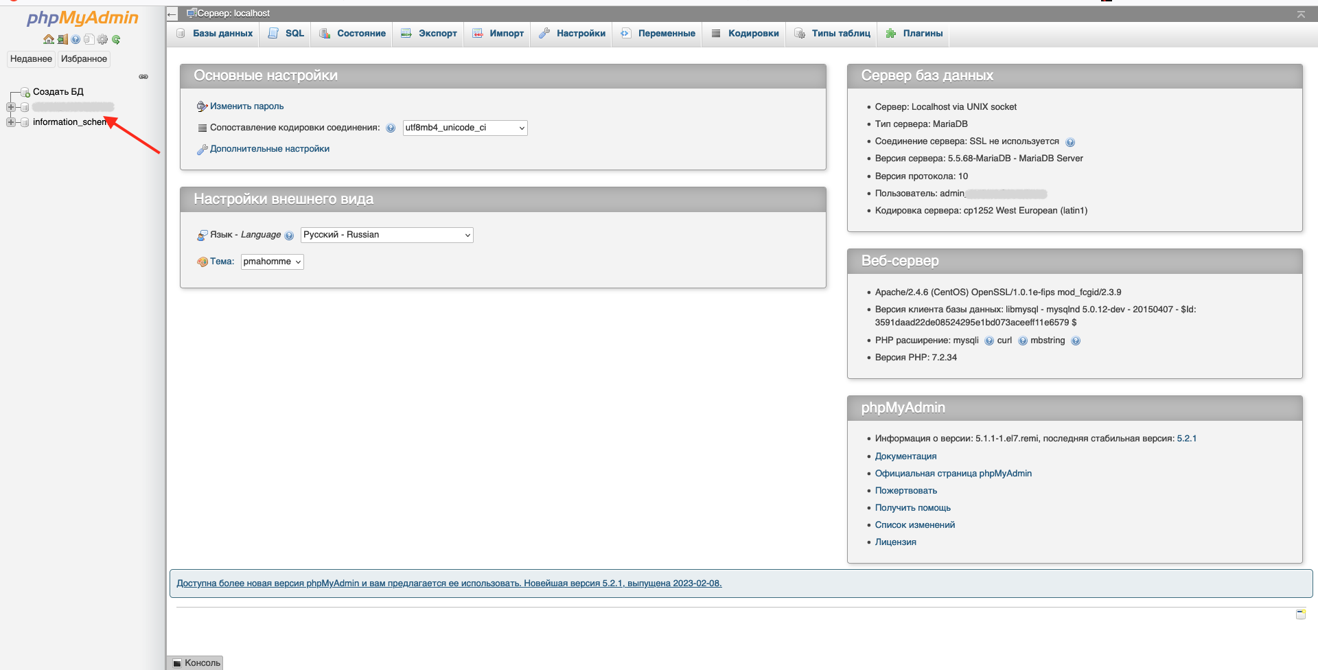Click help icon next to Язык - Language
The height and width of the screenshot is (670, 1318).
[289, 235]
